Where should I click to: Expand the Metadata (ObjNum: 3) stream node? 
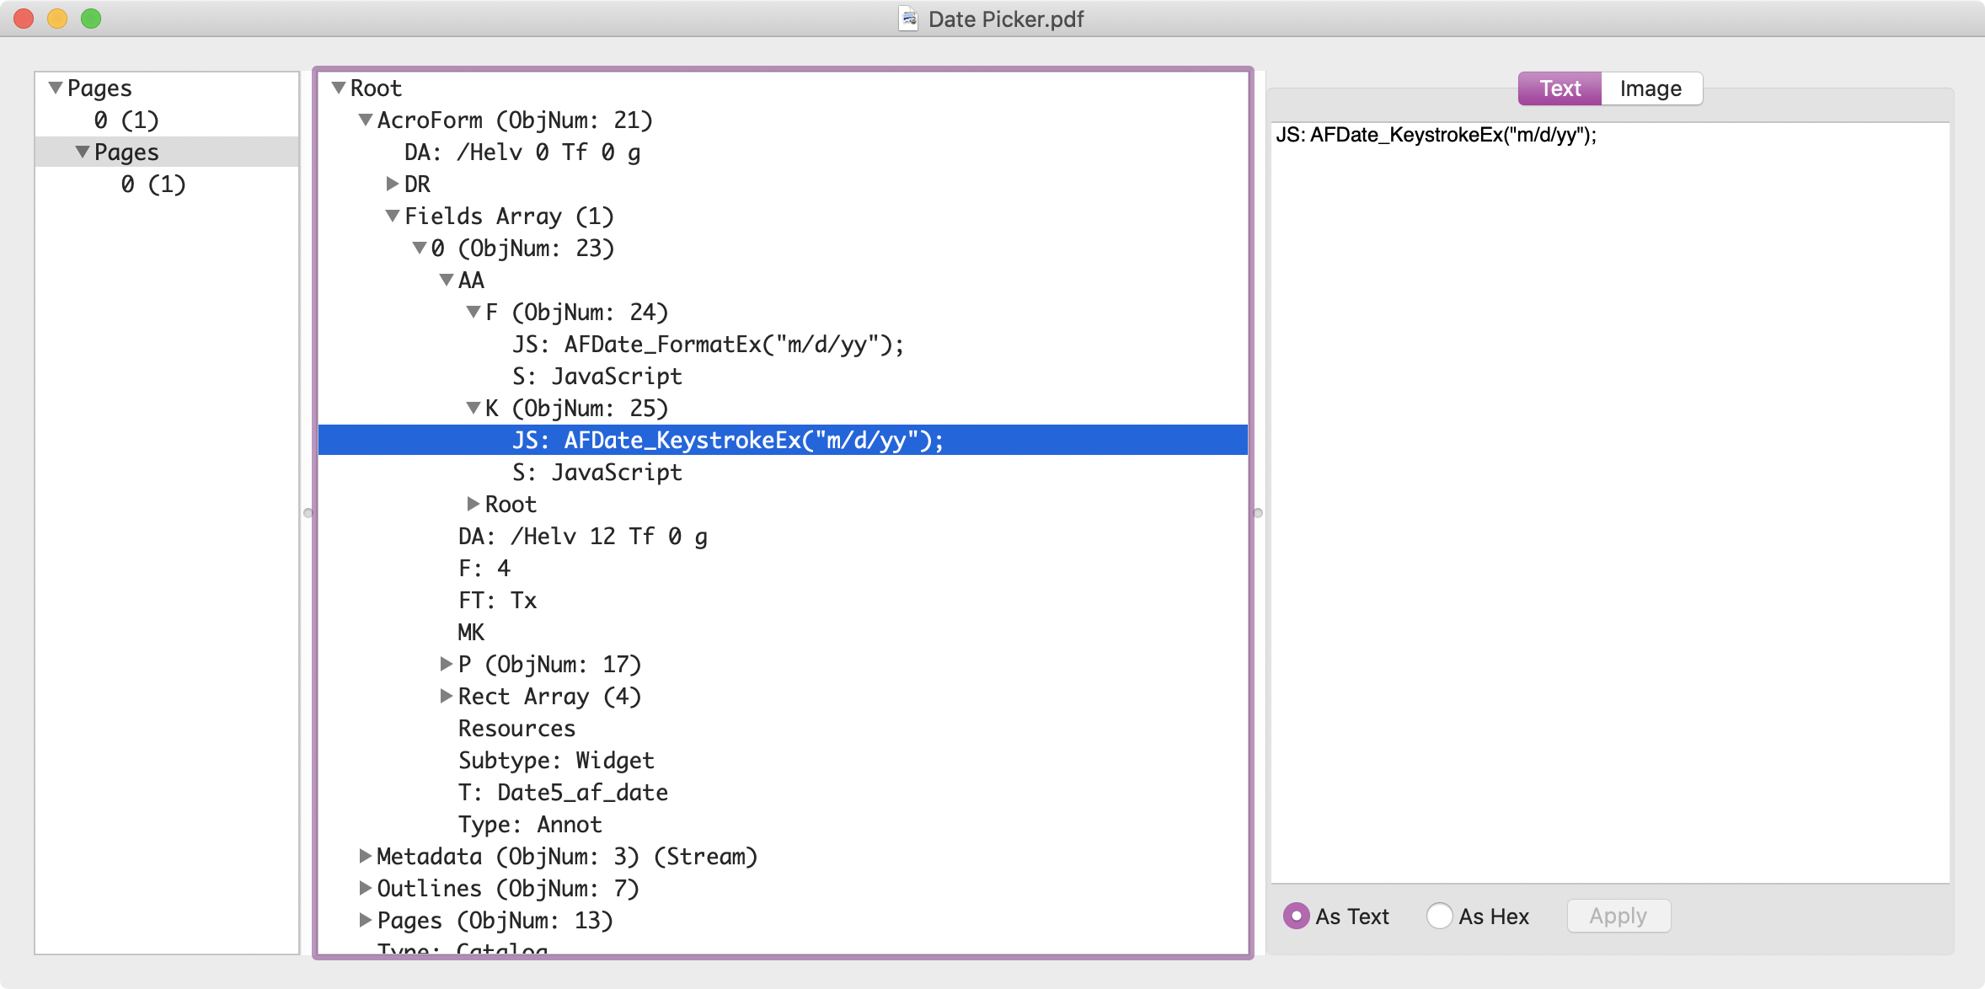click(364, 856)
